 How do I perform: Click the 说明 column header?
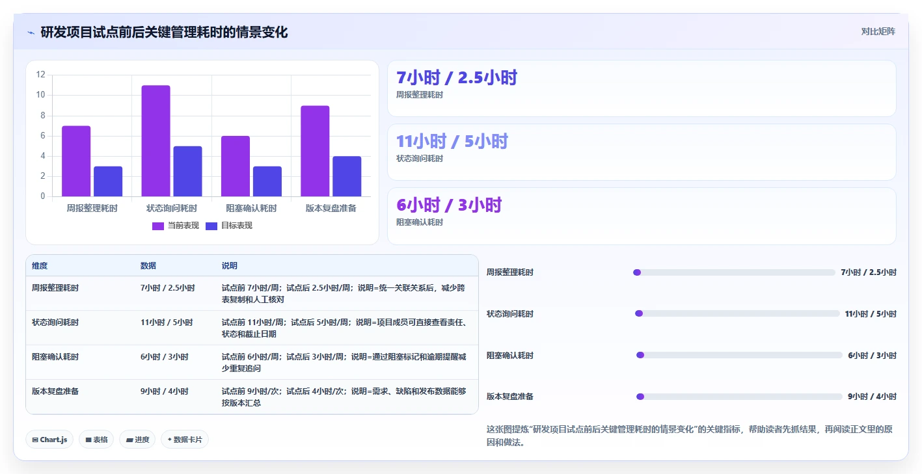(230, 266)
